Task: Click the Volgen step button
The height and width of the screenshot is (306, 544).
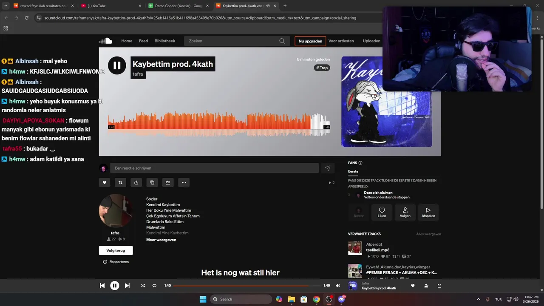Action: point(405,212)
